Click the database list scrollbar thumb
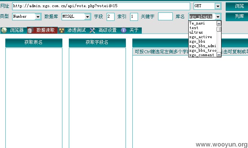The height and width of the screenshot is (148, 248). [219, 29]
